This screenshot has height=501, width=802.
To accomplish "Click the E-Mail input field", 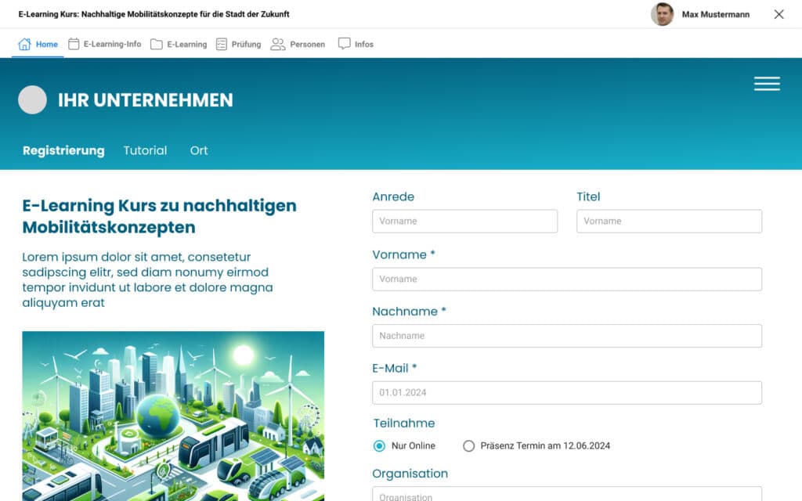I will [x=566, y=393].
